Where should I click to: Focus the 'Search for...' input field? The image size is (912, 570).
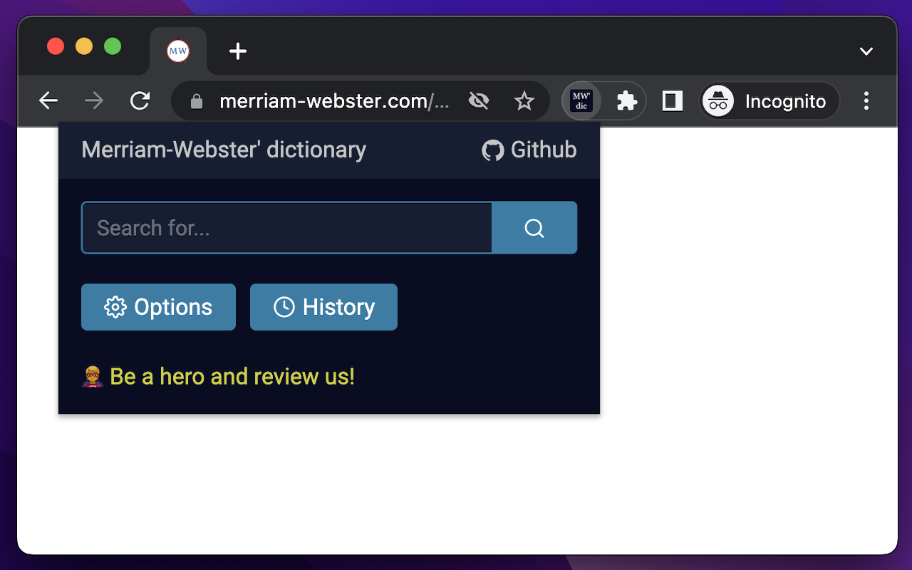(287, 228)
